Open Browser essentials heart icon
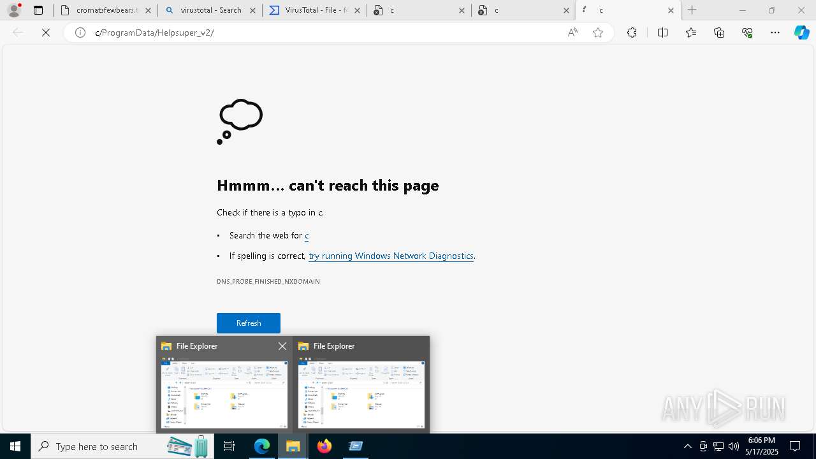This screenshot has height=459, width=816. click(747, 33)
